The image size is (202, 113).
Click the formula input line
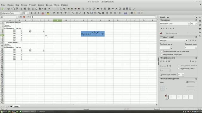[x=93, y=17]
